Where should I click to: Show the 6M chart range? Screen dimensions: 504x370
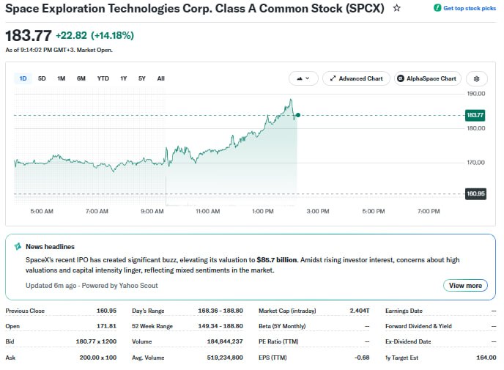pyautogui.click(x=81, y=78)
